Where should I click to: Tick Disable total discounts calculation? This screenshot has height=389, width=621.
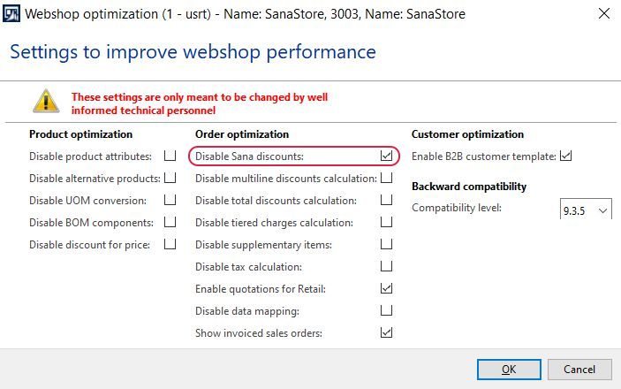(x=386, y=200)
